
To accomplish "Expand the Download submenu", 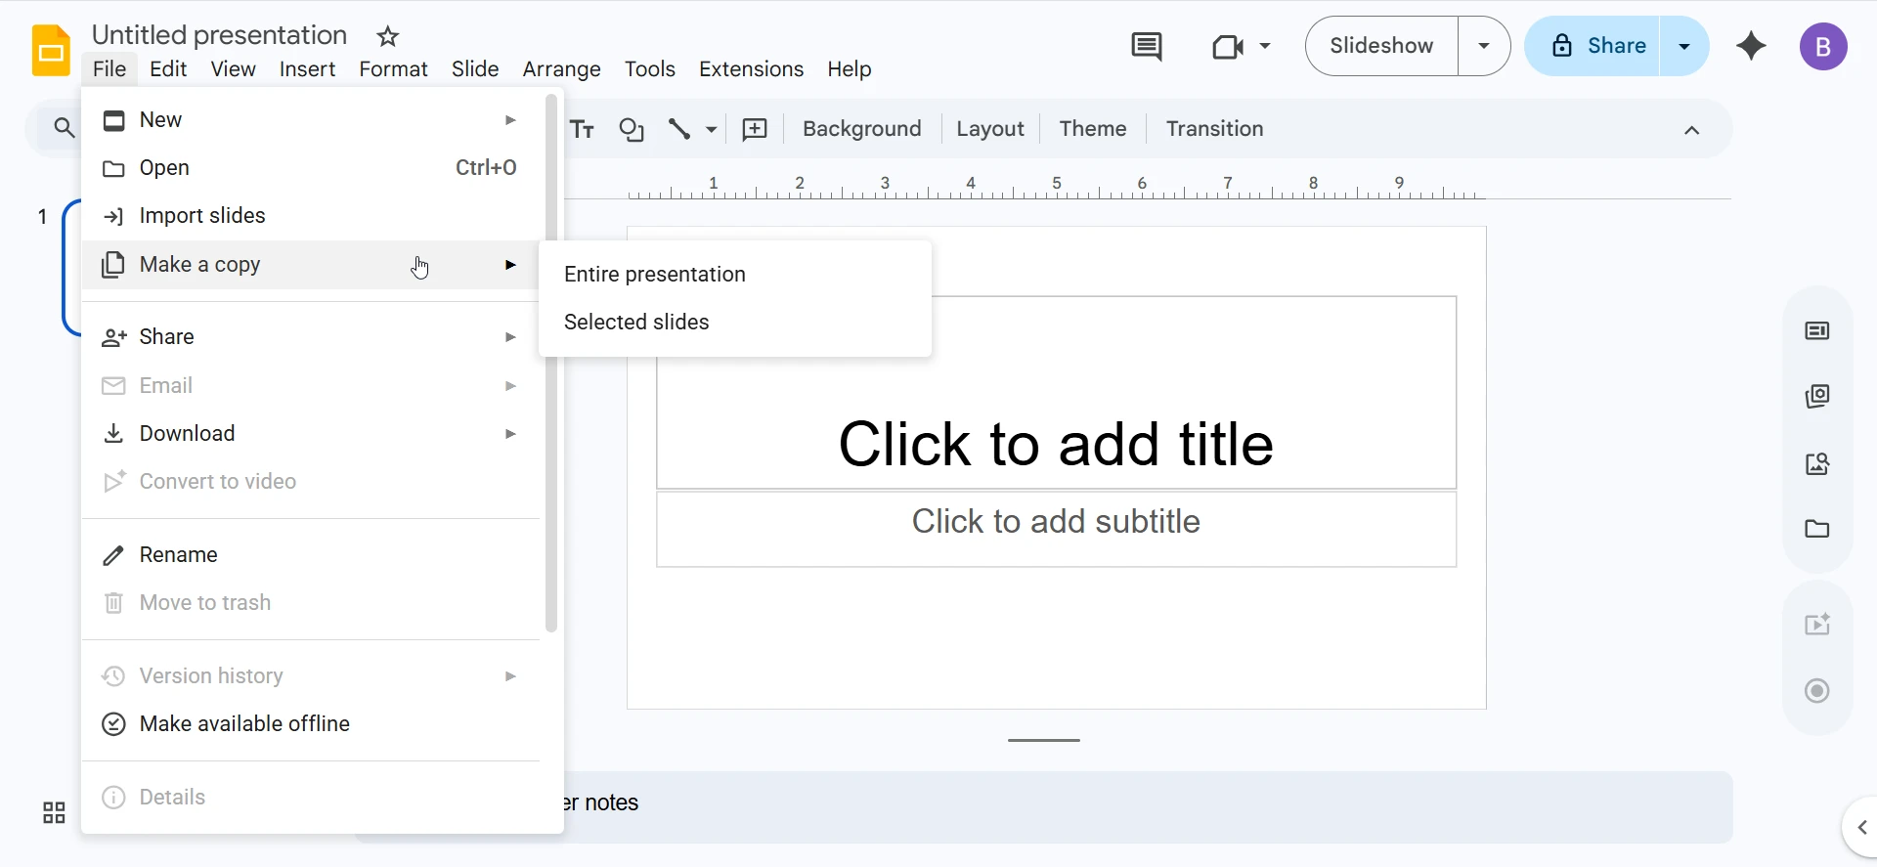I will 510,434.
